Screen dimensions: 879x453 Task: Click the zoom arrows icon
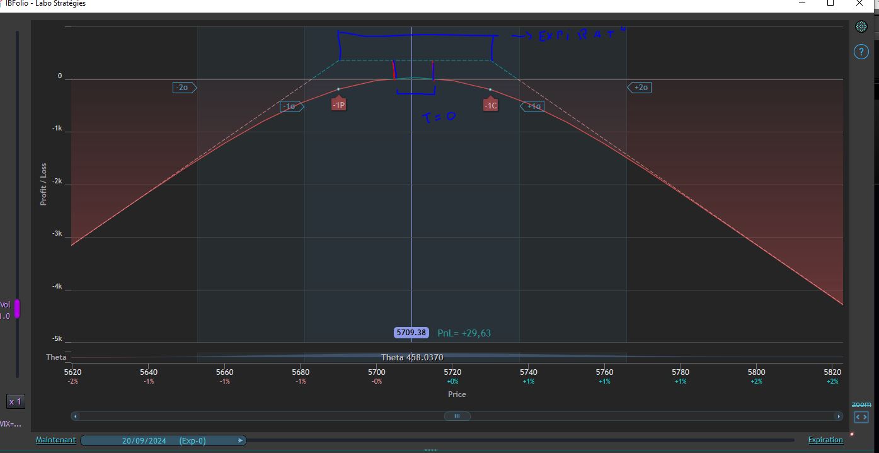point(861,417)
